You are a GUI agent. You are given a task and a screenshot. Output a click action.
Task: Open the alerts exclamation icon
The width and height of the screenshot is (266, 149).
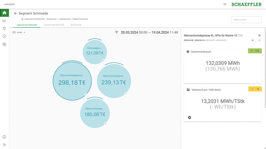coord(4,37)
